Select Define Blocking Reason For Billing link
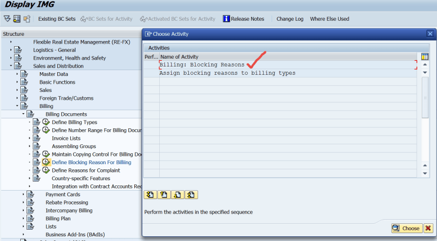437x241 pixels. pyautogui.click(x=92, y=162)
